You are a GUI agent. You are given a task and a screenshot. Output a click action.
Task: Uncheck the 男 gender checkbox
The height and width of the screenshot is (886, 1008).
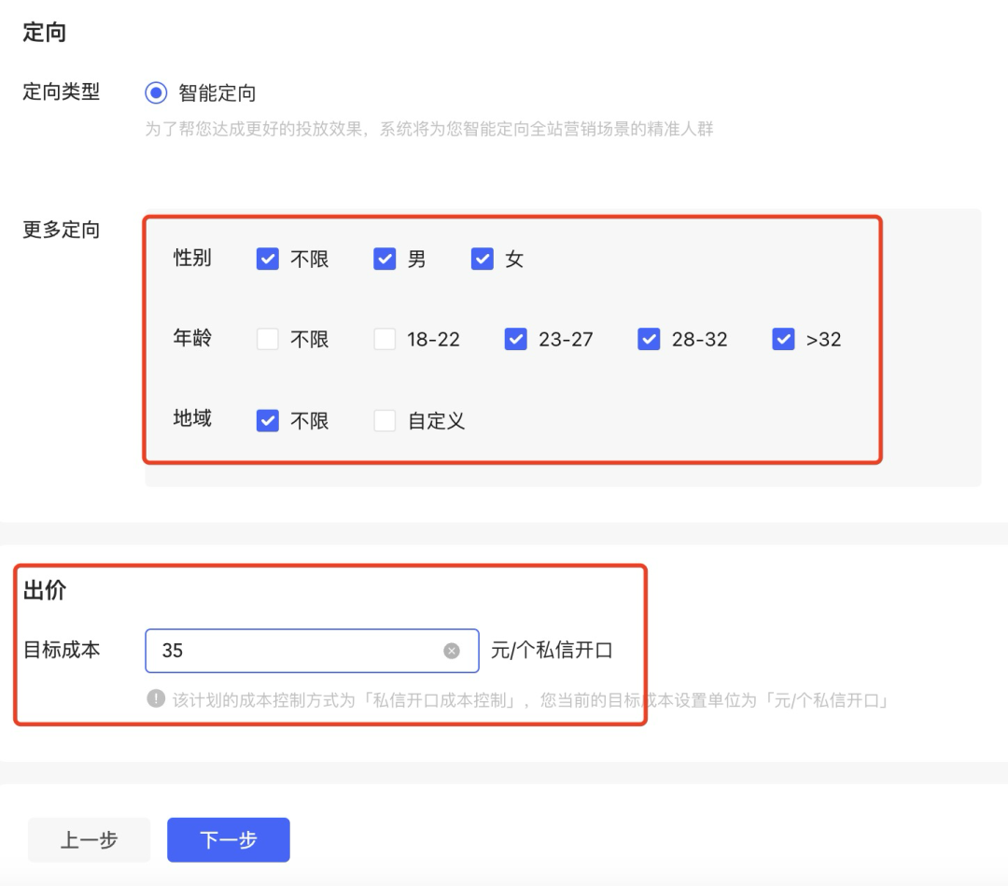tap(385, 259)
